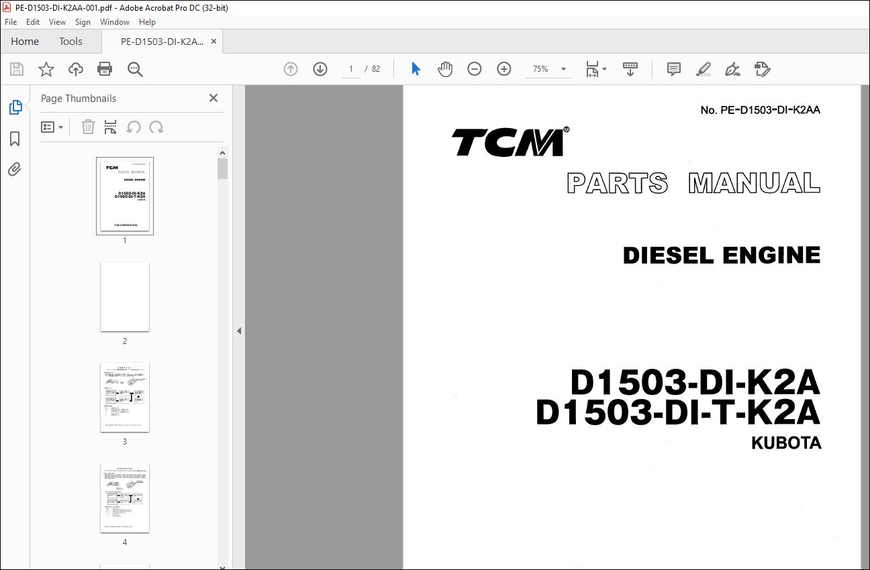Open the Window menu
The width and height of the screenshot is (870, 570).
(115, 22)
